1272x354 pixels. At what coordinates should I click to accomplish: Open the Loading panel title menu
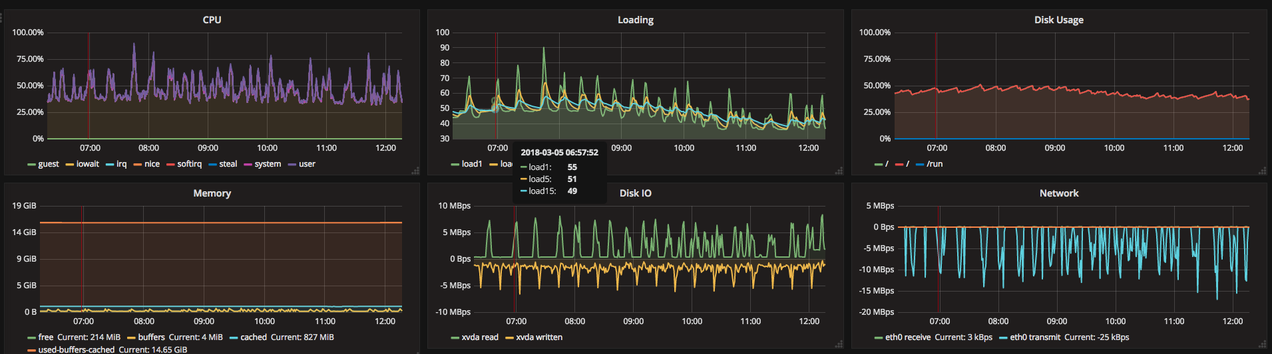[635, 20]
